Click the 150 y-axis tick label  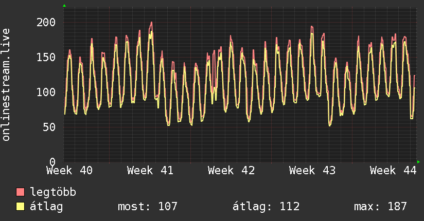46,57
